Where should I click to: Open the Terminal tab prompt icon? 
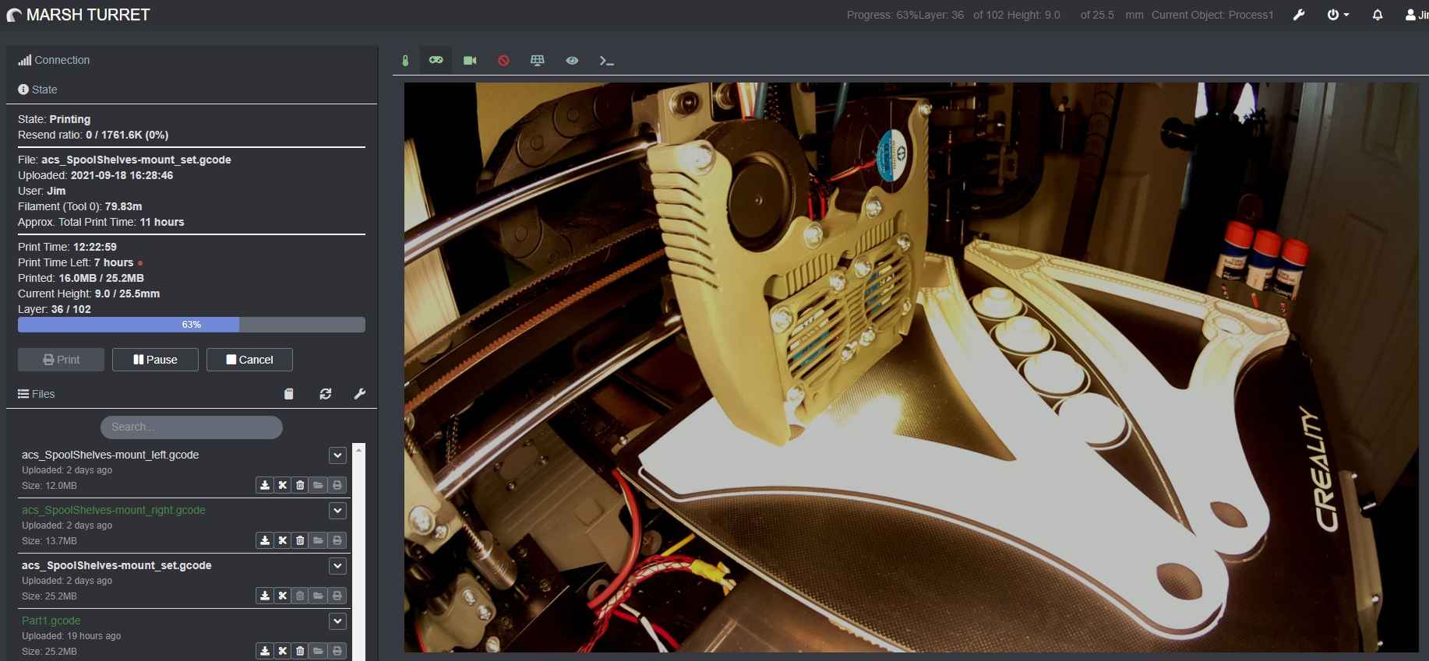(x=606, y=61)
